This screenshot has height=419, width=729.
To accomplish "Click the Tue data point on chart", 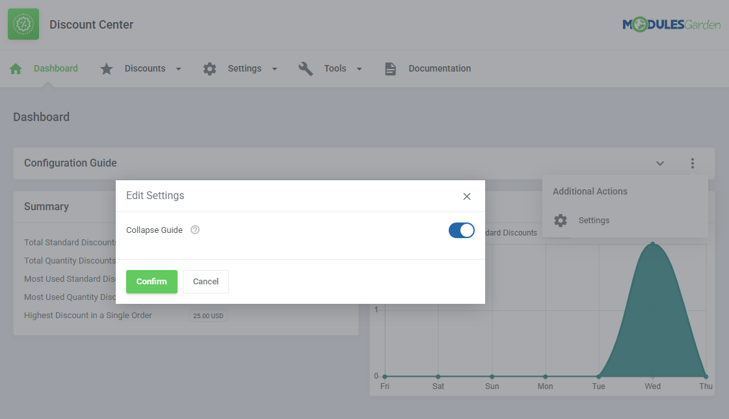I will click(x=599, y=376).
